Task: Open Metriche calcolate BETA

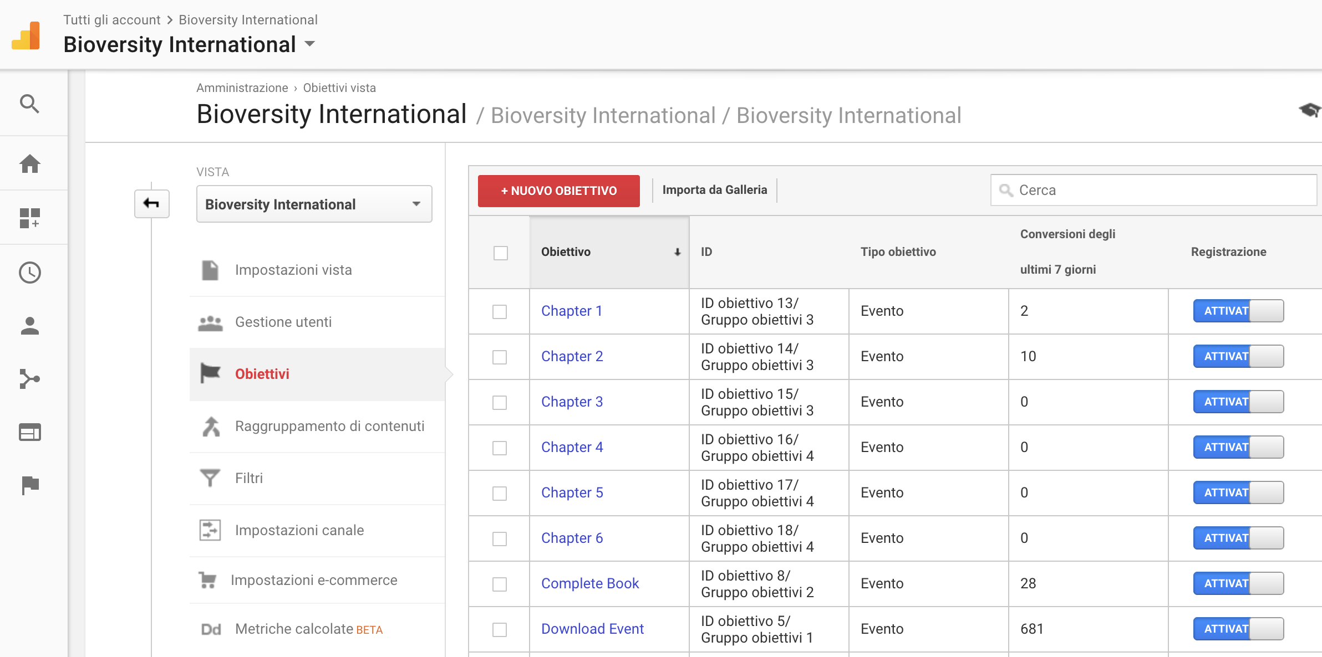Action: point(309,629)
